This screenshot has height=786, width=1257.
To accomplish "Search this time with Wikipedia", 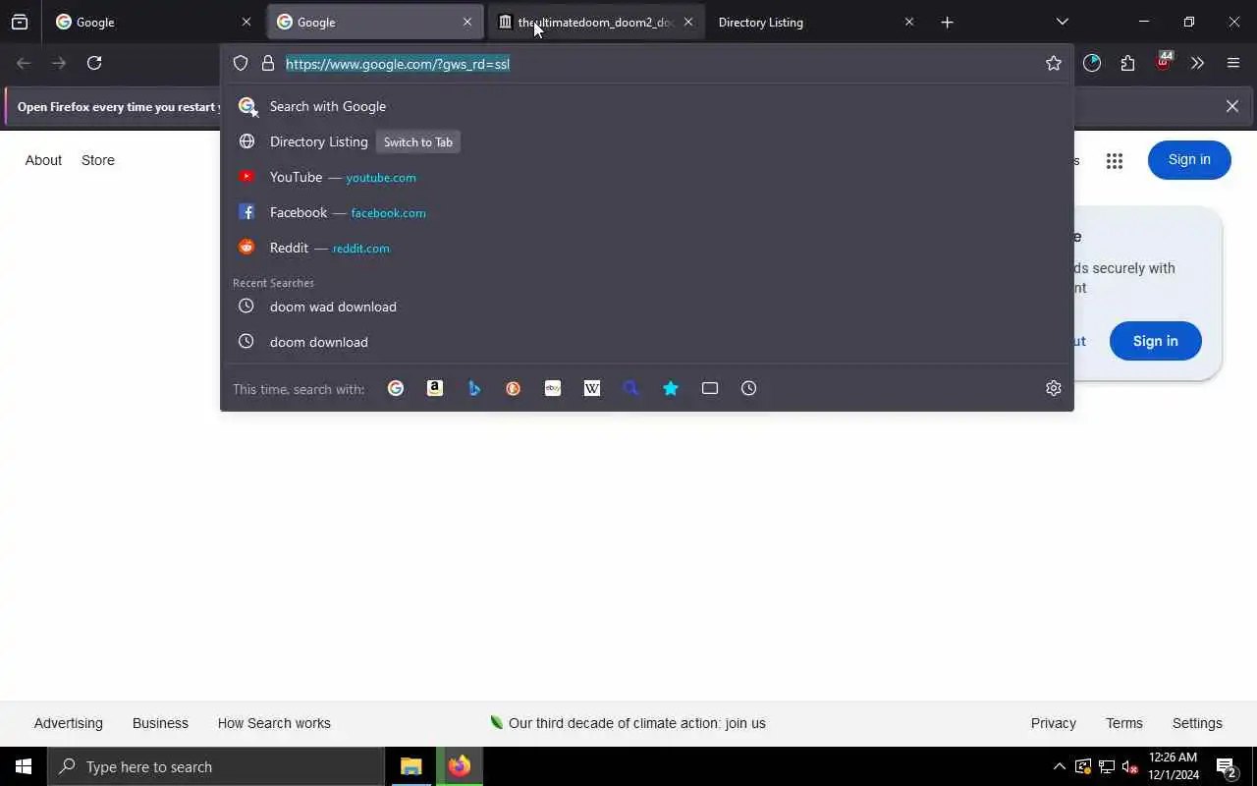I will pos(592,388).
